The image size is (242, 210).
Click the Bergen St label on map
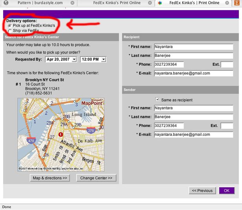91,161
